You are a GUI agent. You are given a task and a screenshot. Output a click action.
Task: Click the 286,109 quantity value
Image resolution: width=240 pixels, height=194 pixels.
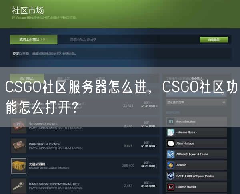click(x=128, y=166)
